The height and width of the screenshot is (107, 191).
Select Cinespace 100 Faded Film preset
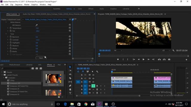point(19,86)
